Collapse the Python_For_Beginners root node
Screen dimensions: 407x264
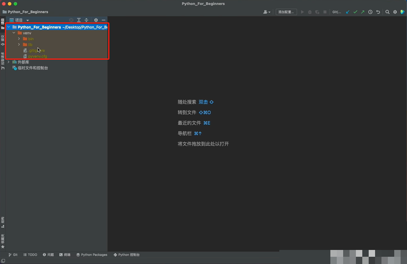coord(9,27)
